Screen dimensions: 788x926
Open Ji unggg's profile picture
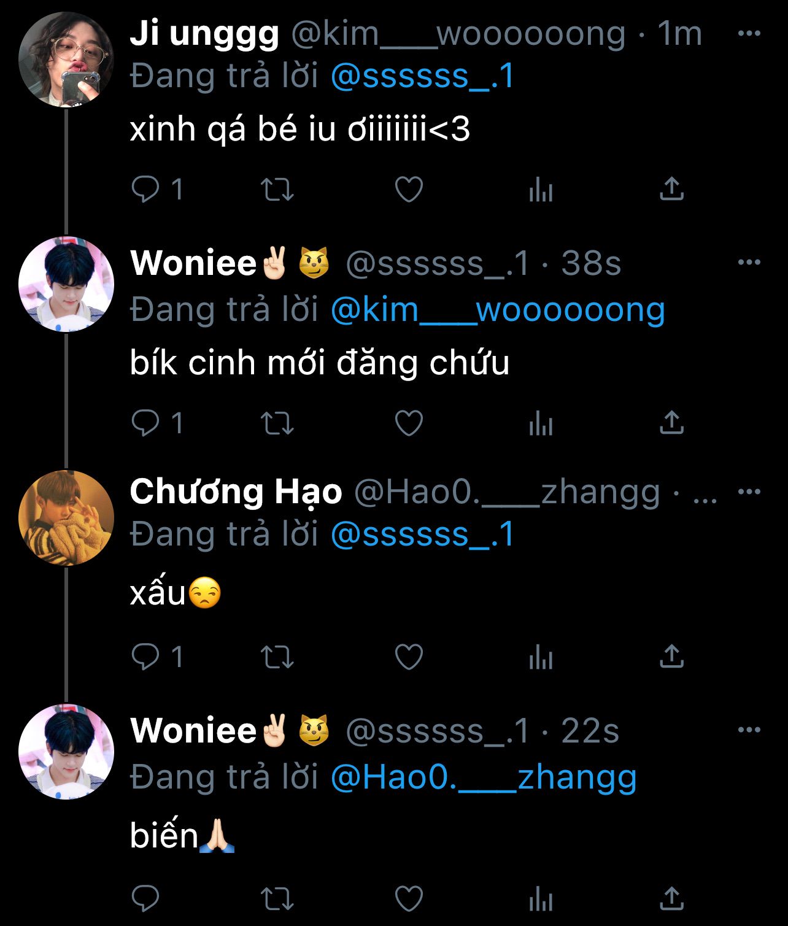click(66, 60)
